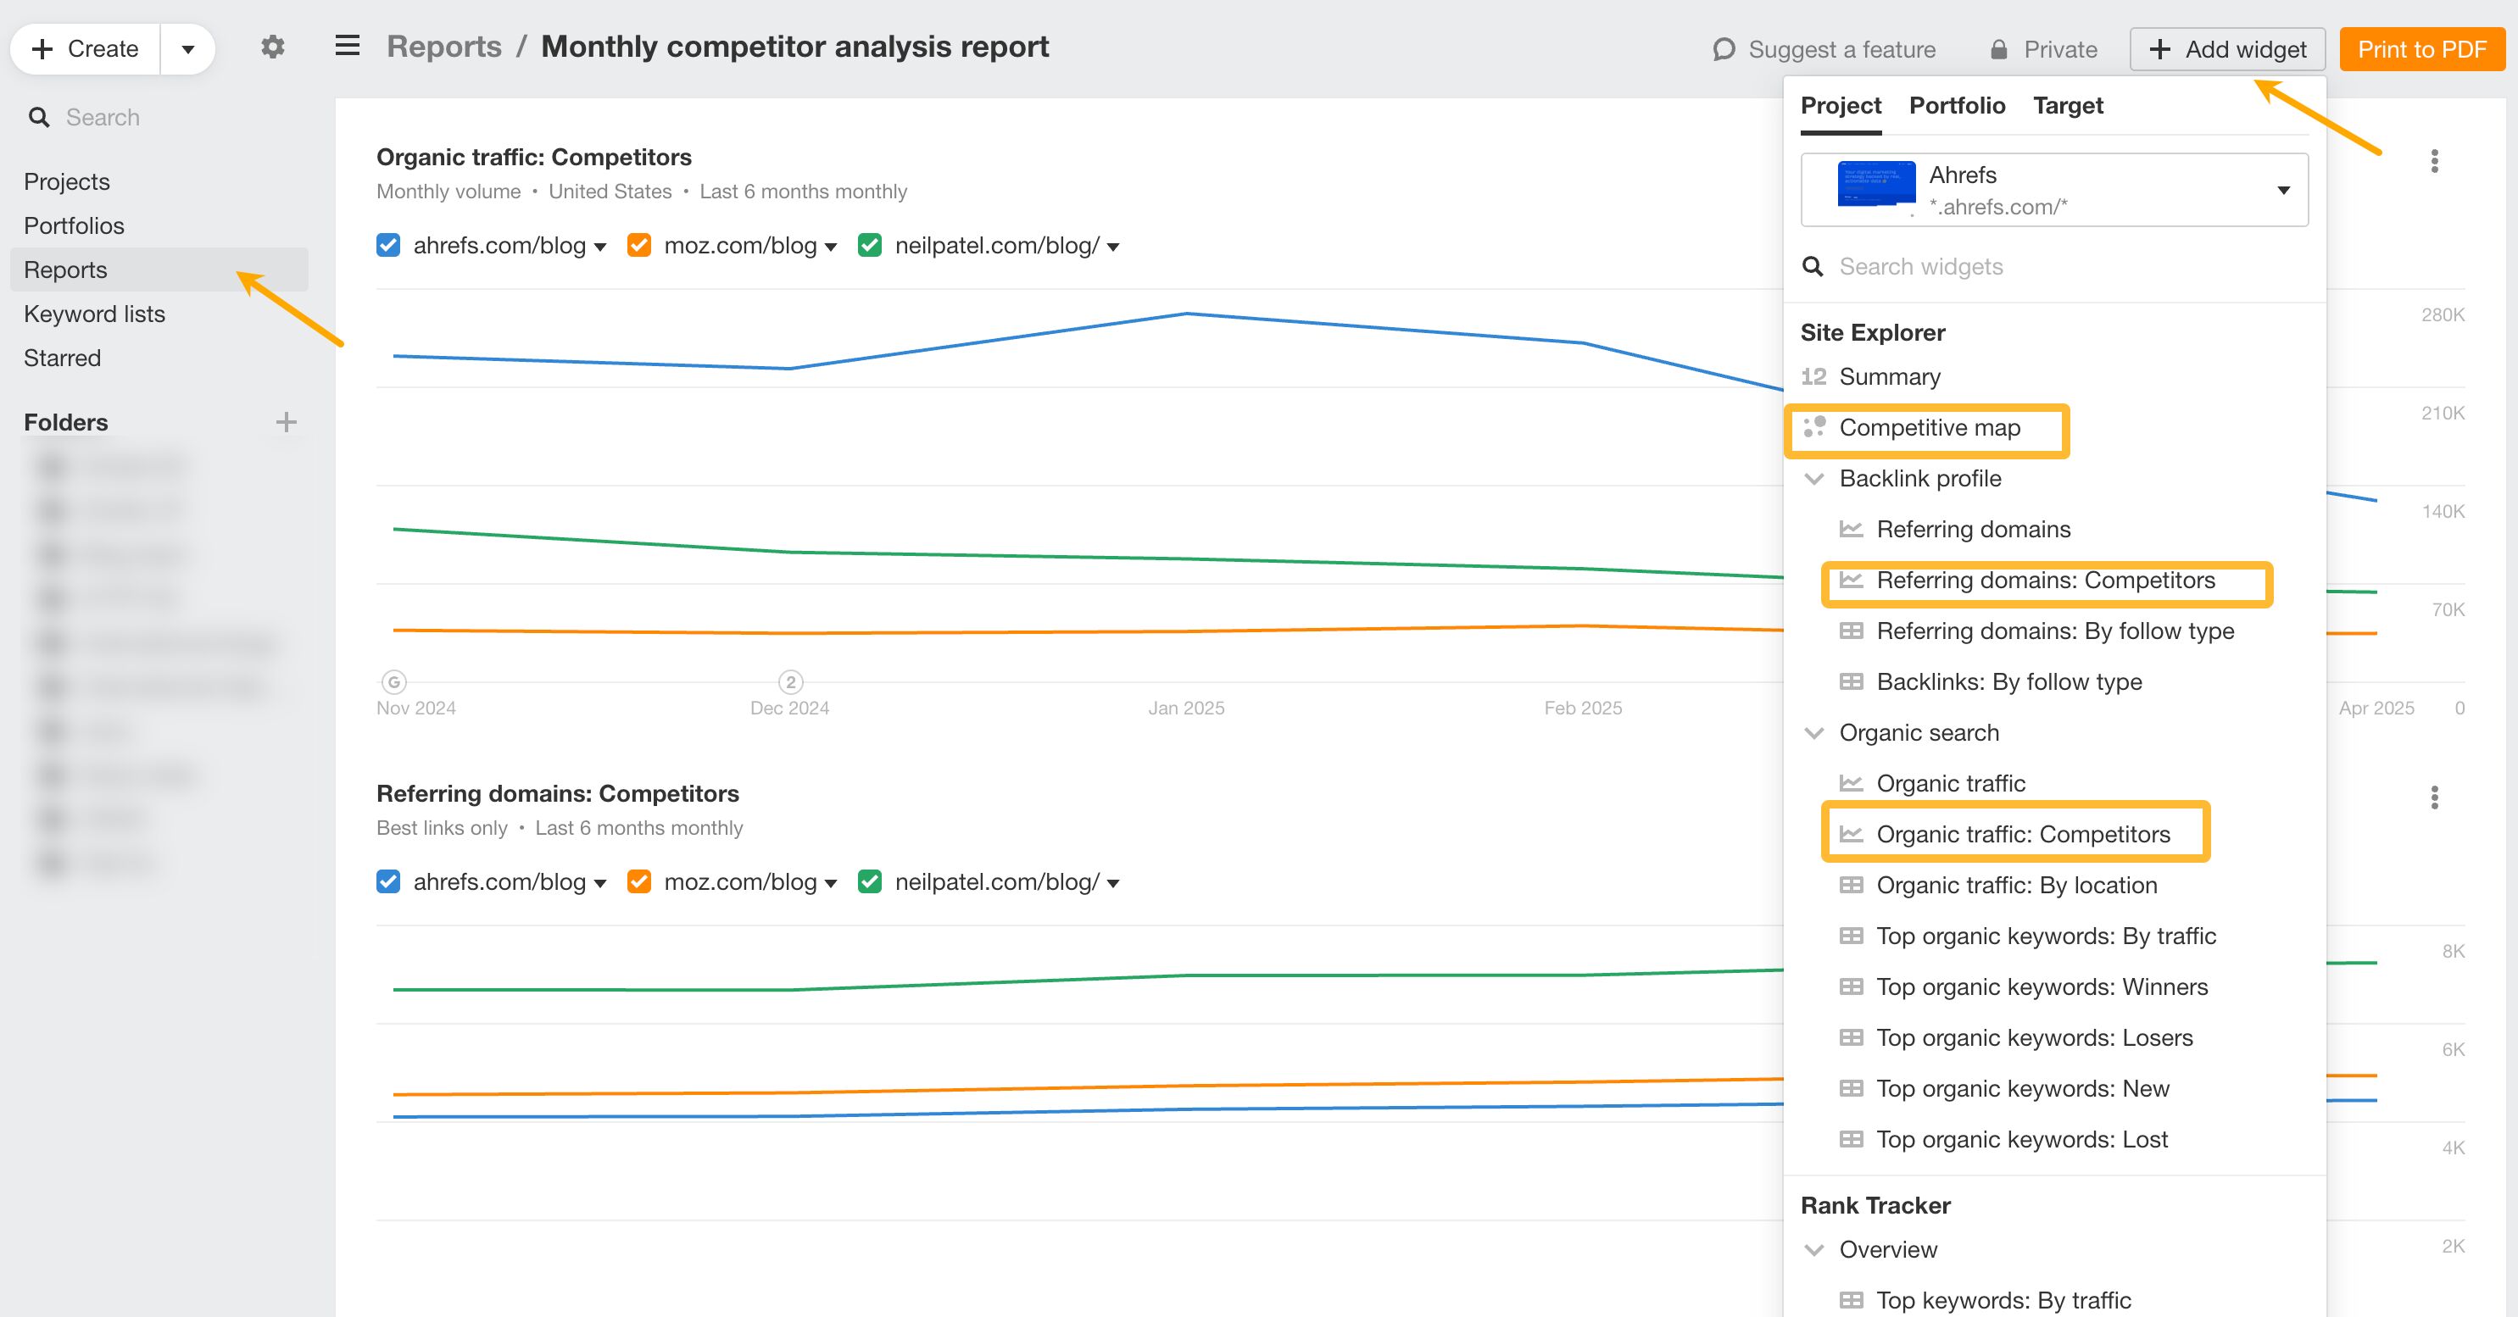The image size is (2518, 1317).
Task: Disable neilpatel.com/blog in the Referring domains chart
Action: point(870,881)
